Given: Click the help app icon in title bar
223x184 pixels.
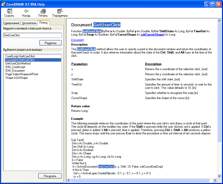Looking at the screenshot, I should point(3,4).
